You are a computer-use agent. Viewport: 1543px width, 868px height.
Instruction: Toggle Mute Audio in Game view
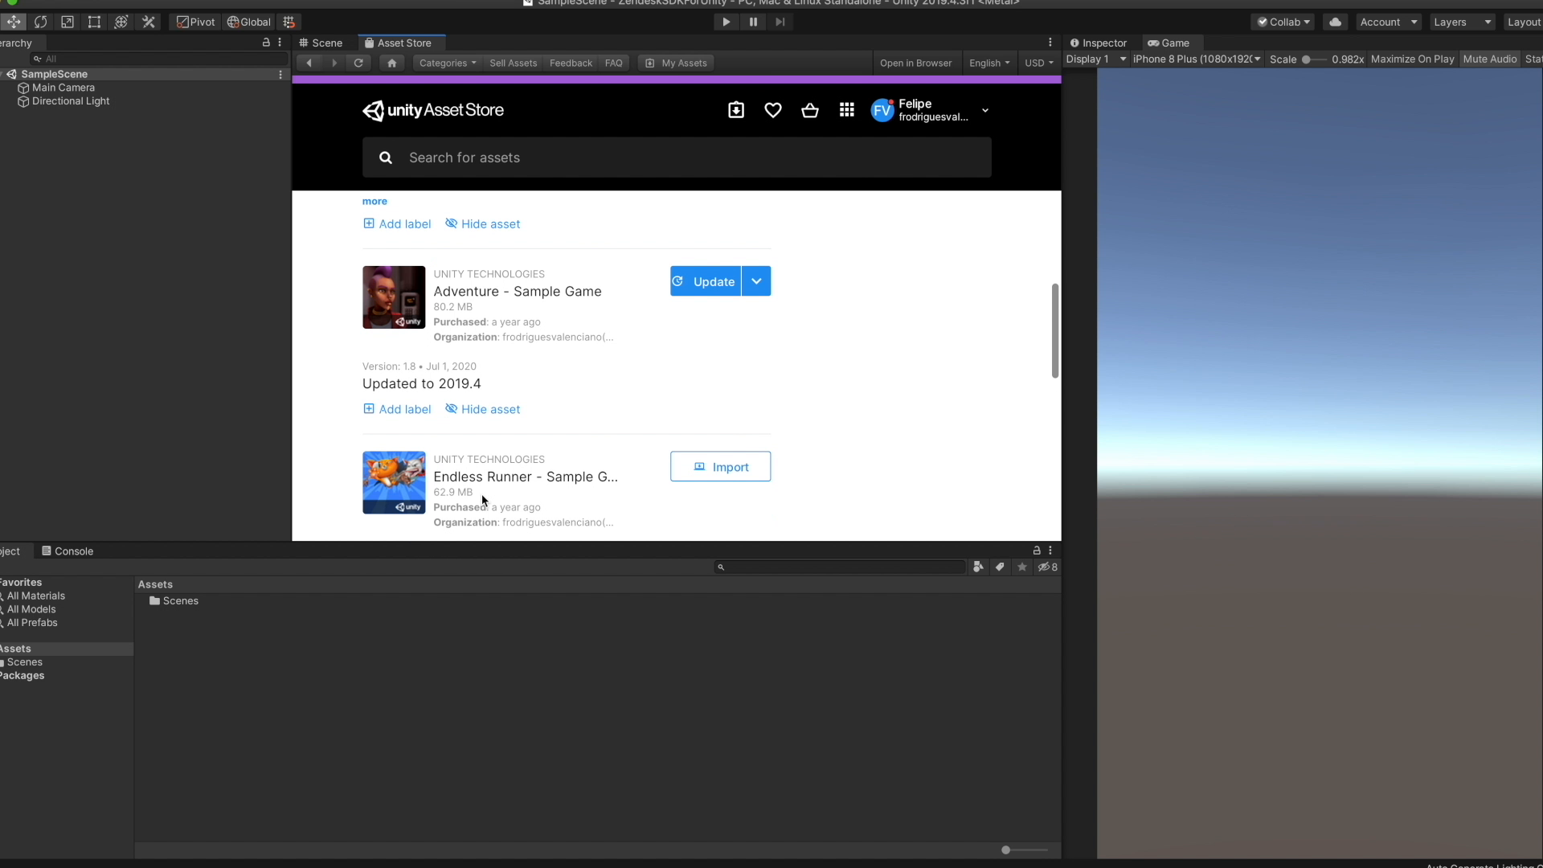point(1490,59)
